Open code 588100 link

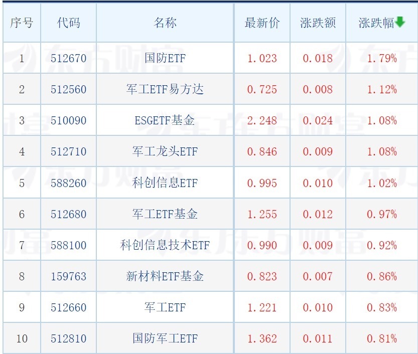pos(68,245)
